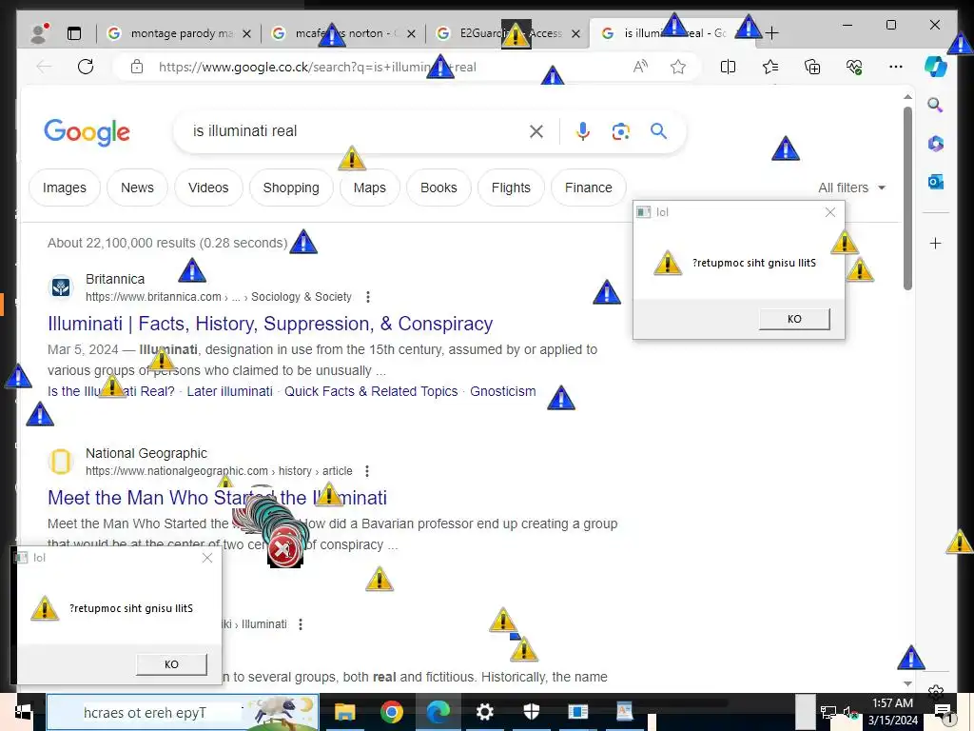Go to Google homepage logo
Image resolution: width=974 pixels, height=731 pixels.
[x=87, y=131]
